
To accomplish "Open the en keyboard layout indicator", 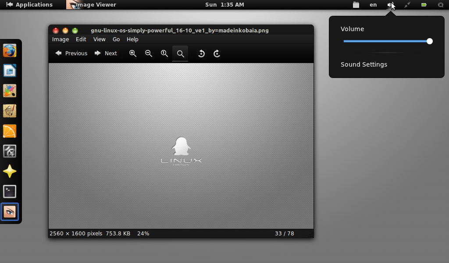I will [x=373, y=4].
